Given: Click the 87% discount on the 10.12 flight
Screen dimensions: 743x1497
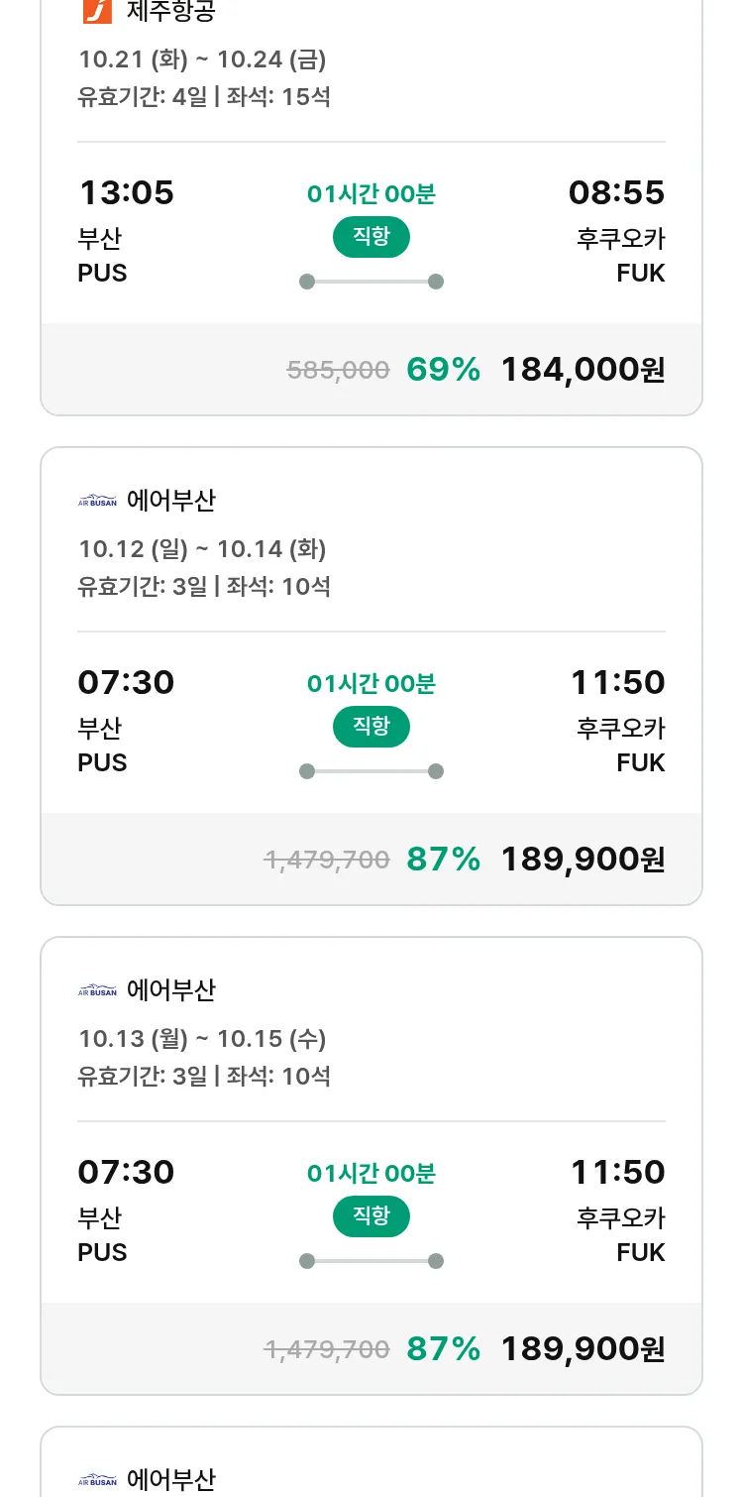Looking at the screenshot, I should [443, 860].
